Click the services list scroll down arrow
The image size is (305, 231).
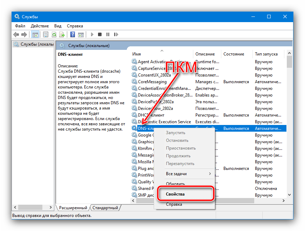(289, 195)
